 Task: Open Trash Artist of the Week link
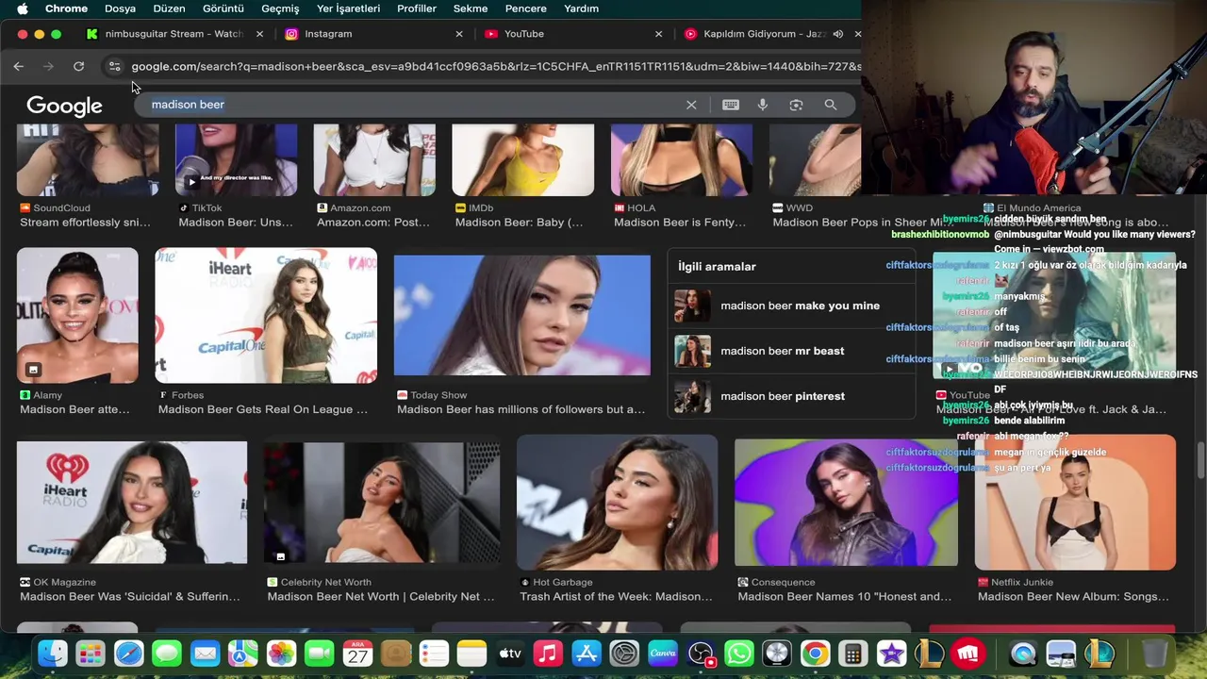(x=617, y=596)
